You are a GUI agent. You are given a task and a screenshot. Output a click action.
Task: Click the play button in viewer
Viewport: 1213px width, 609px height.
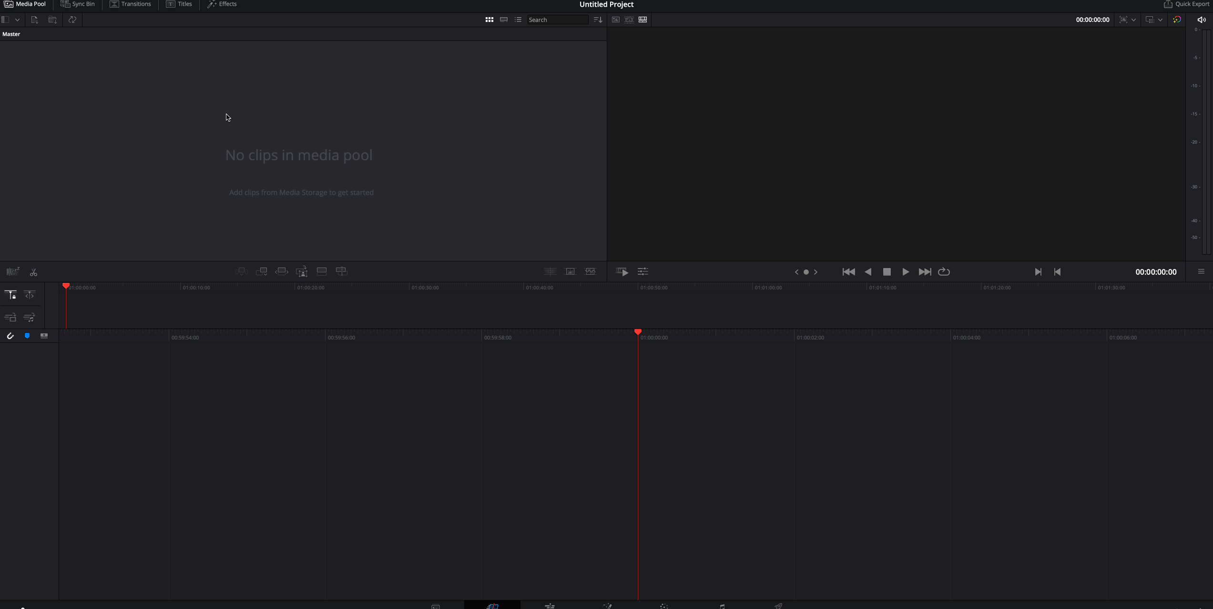click(x=906, y=271)
